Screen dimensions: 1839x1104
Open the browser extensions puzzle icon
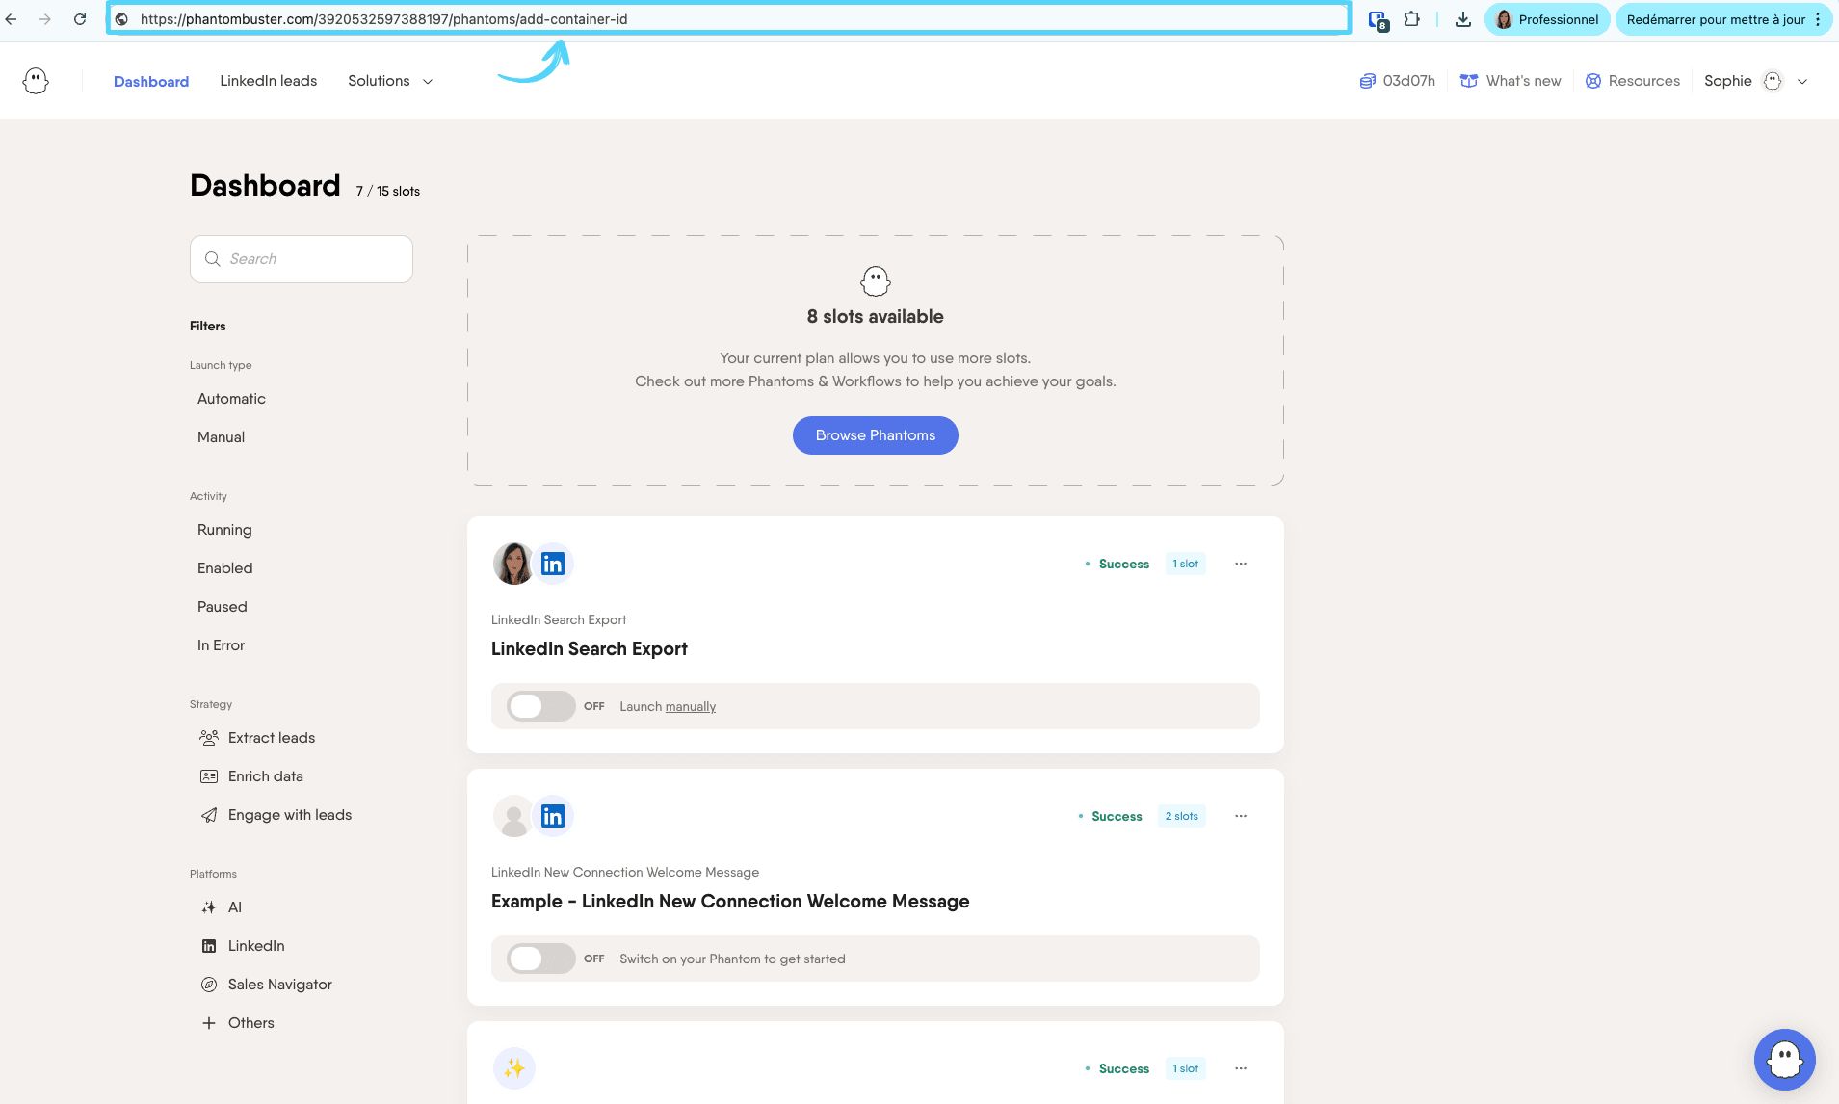(1411, 19)
